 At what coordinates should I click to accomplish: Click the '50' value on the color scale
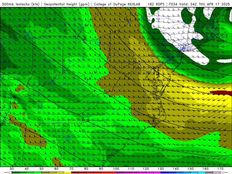click(x=41, y=169)
